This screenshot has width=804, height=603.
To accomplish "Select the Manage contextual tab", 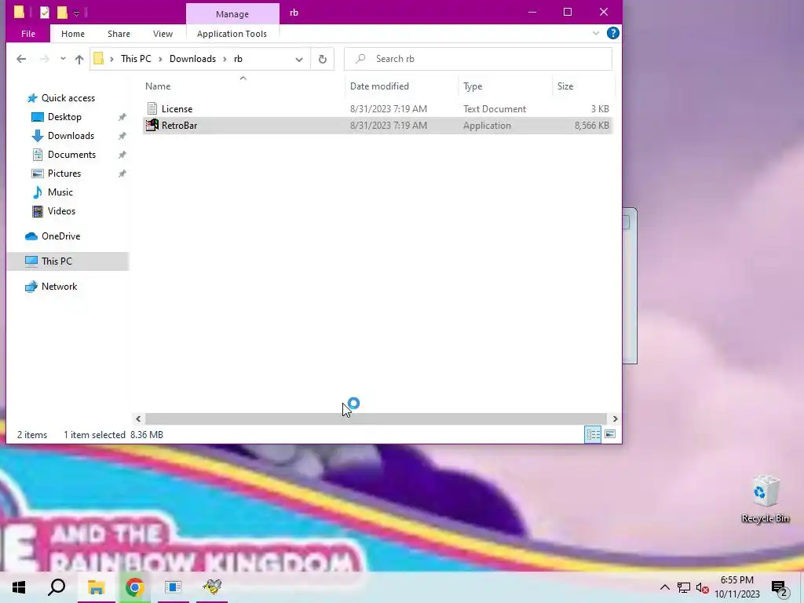I will 232,14.
